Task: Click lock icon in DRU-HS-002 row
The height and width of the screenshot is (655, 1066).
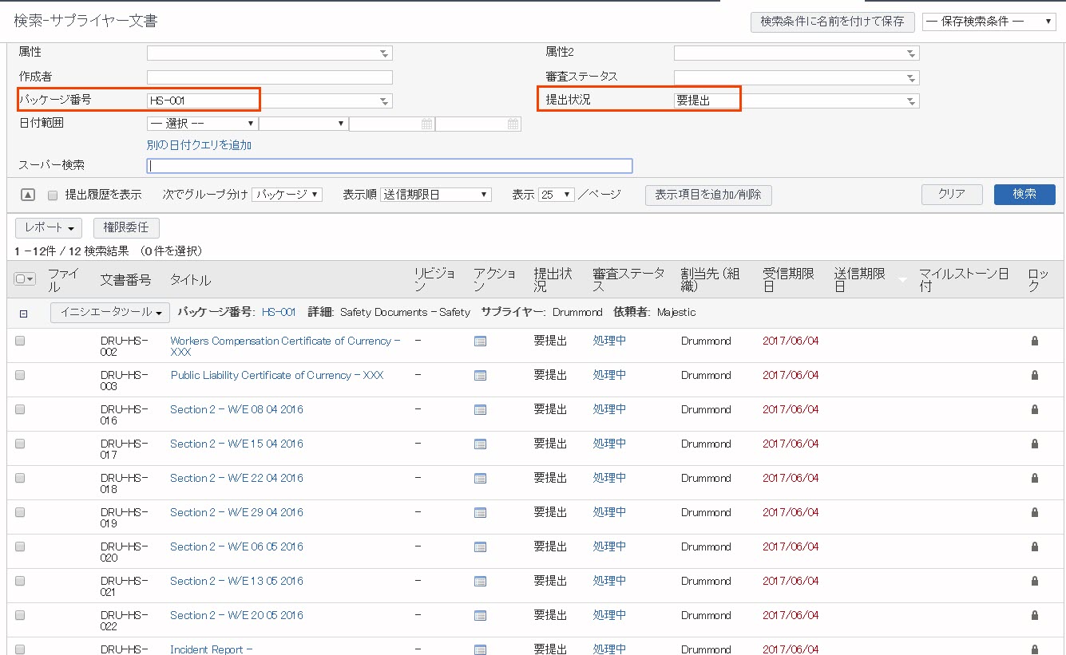Action: tap(1035, 341)
